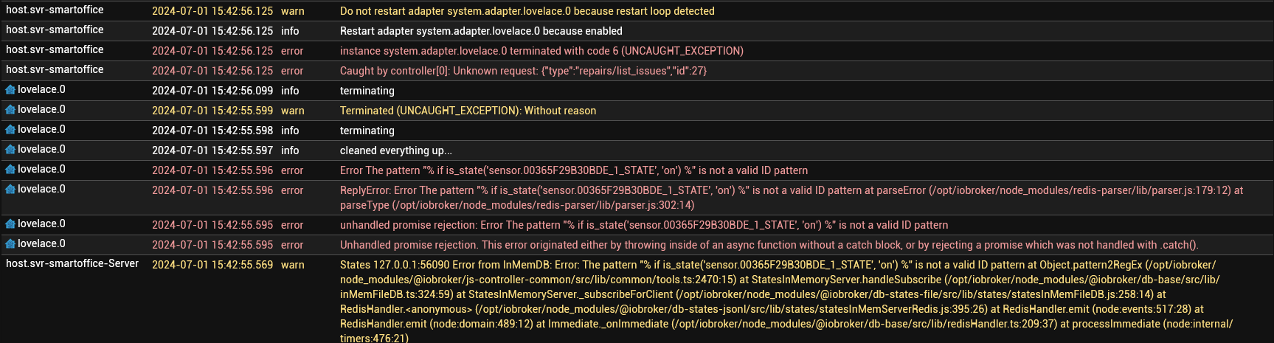Click the ReplyError parseError message text
Image resolution: width=1274 pixels, height=343 pixels.
[791, 198]
